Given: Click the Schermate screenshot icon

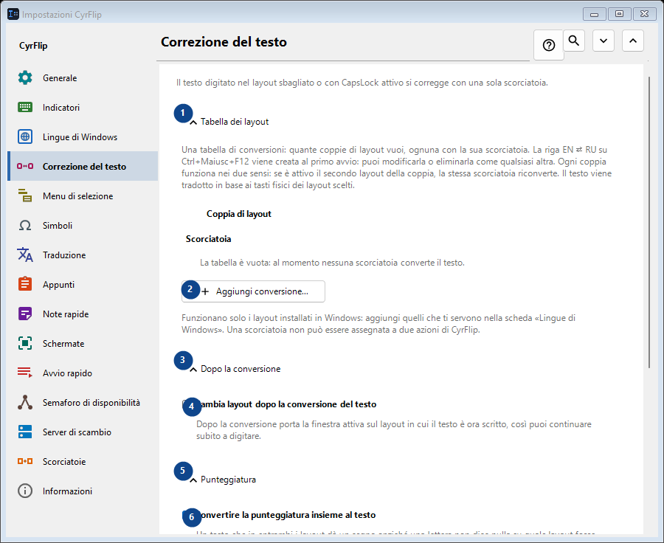Looking at the screenshot, I should click(25, 344).
